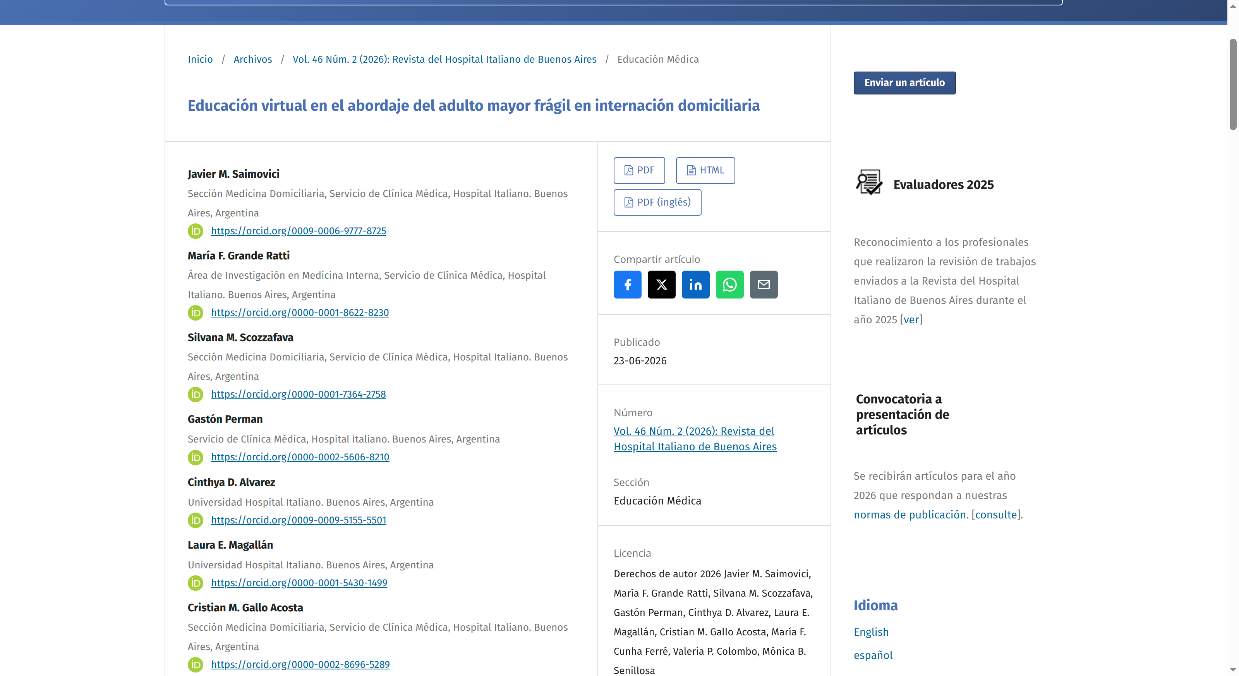Open ORCID link 0000-0001-5430-1499
The width and height of the screenshot is (1239, 676).
click(x=299, y=583)
